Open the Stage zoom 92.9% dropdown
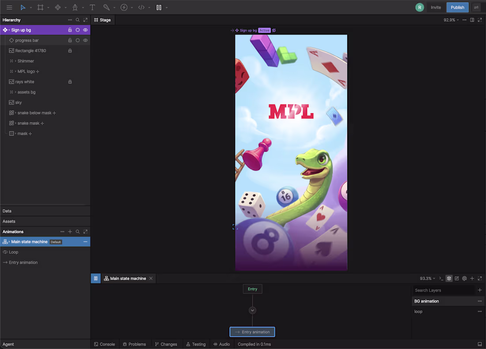 [x=451, y=20]
